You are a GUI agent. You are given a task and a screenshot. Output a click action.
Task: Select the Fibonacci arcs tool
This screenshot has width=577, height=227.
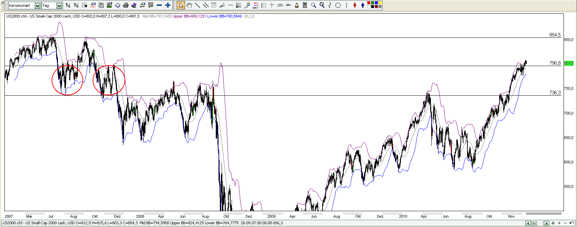point(280,5)
